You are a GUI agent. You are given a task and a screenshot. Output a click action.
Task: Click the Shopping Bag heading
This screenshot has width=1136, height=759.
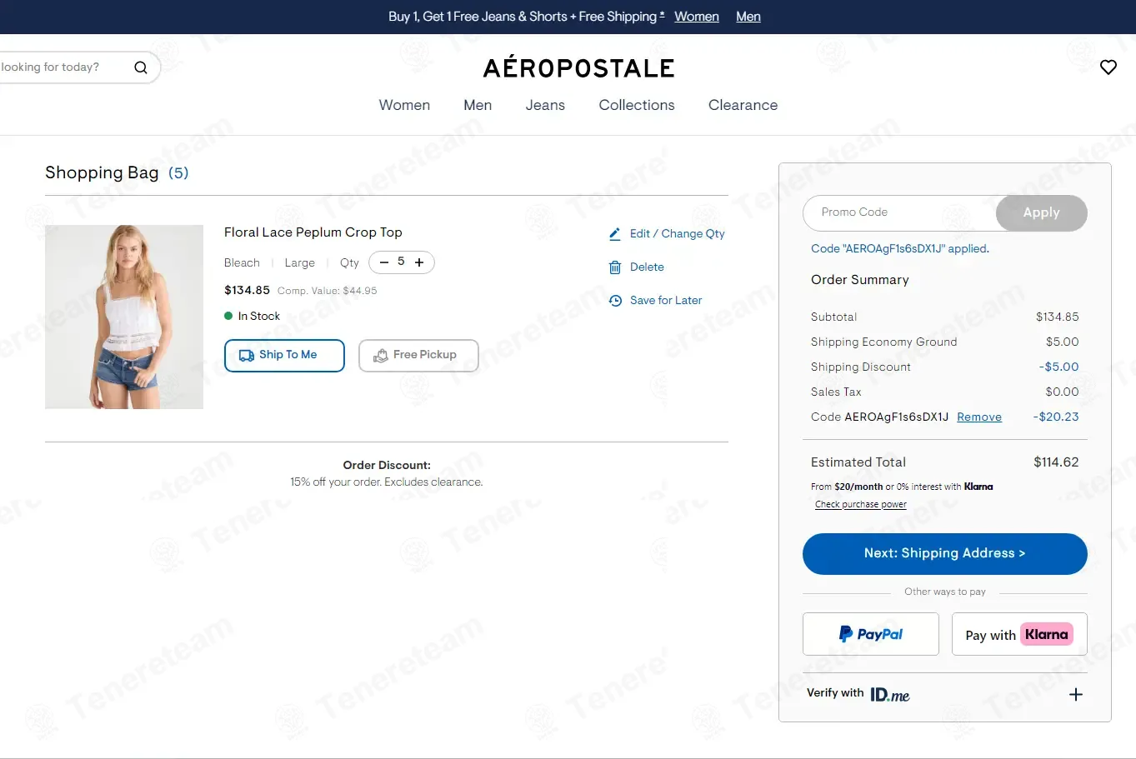(102, 172)
